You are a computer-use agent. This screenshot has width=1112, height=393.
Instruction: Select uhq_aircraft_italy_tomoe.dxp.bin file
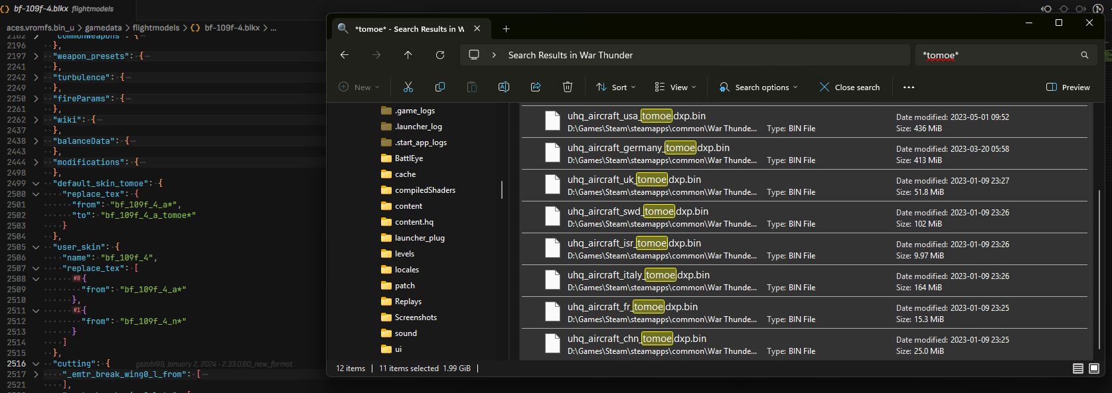[x=805, y=281]
